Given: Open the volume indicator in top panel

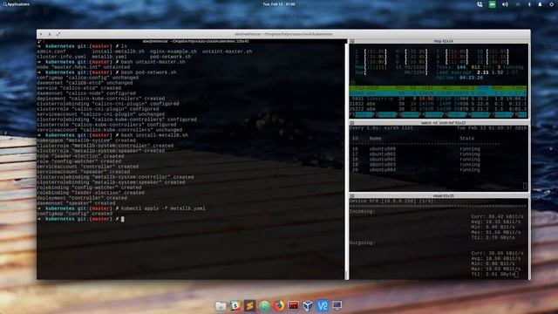Looking at the screenshot, I should click(505, 4).
